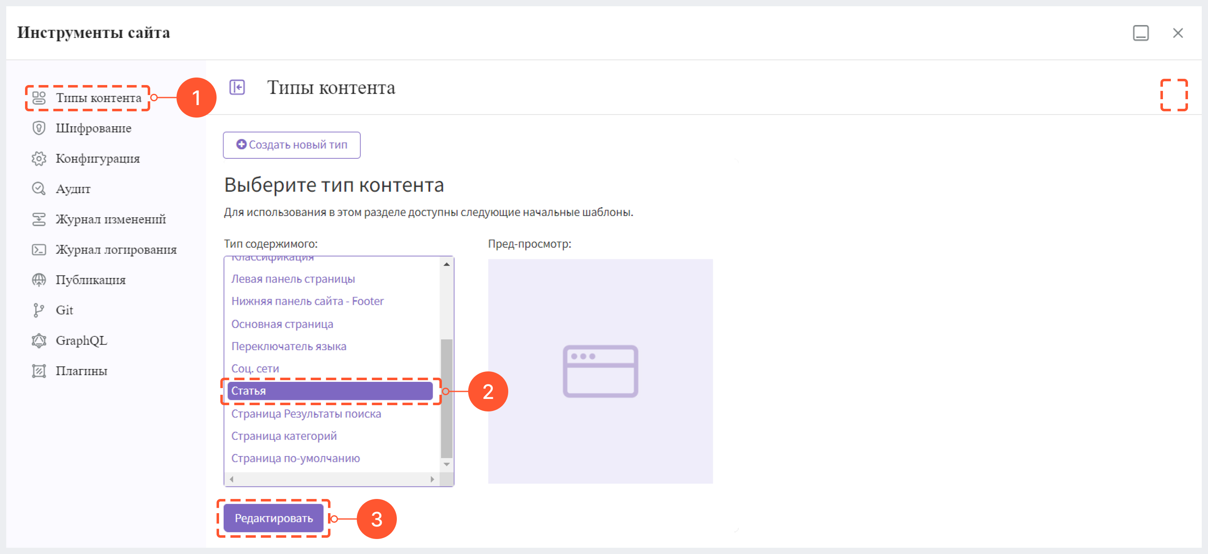Click the Публикация globe icon
Viewport: 1208px width, 554px height.
click(x=39, y=280)
